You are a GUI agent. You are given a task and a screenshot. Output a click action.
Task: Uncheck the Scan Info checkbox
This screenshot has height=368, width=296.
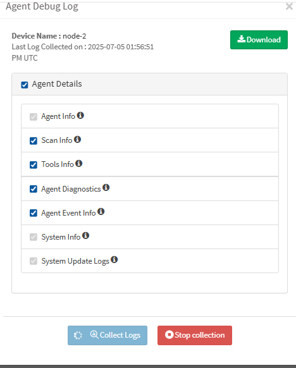pos(34,141)
